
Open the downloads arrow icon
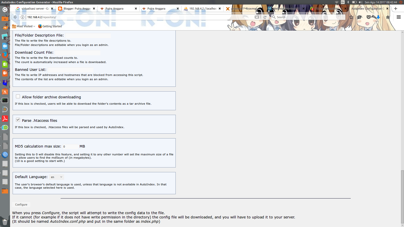[x=378, y=17]
